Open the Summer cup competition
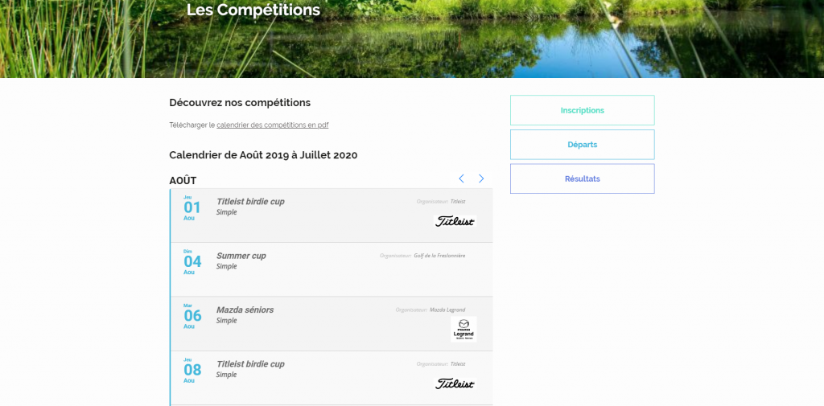 coord(241,256)
